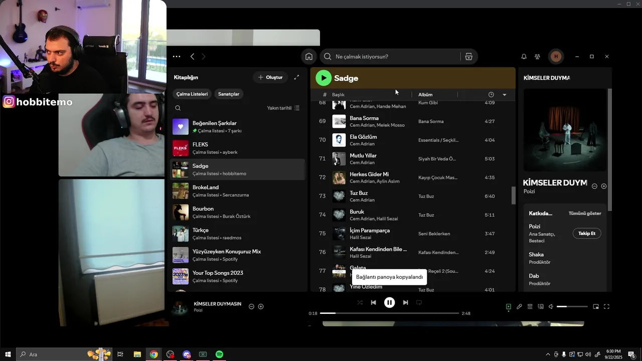Open album link 'Siyah Bir Veda Ö...'
The height and width of the screenshot is (361, 642).
437,159
